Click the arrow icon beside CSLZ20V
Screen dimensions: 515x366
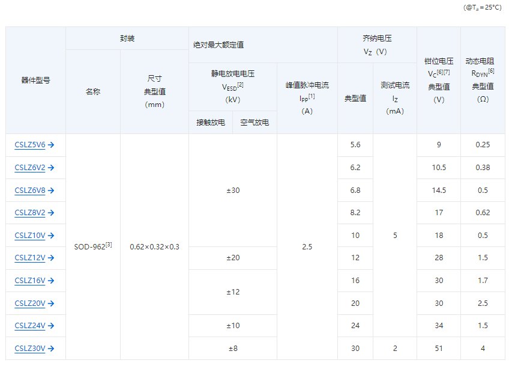point(51,303)
